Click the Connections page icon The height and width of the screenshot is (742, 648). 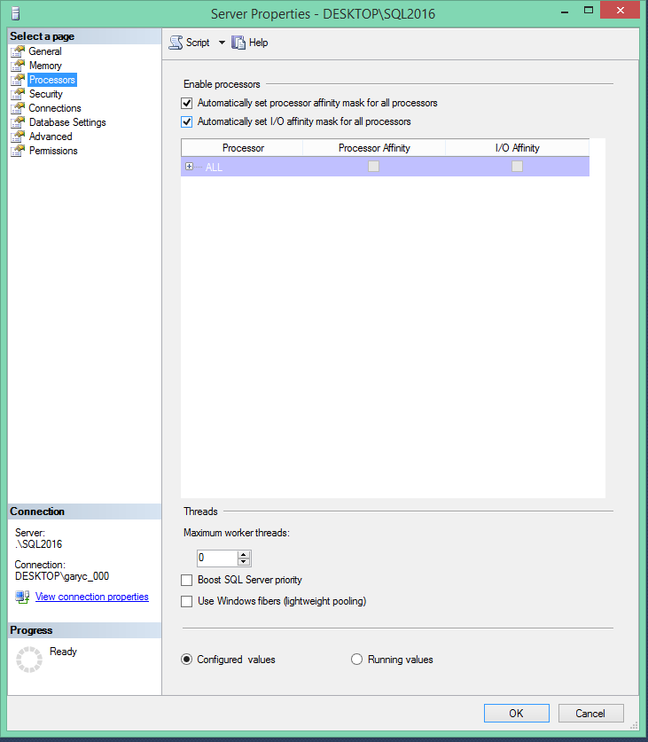[18, 108]
